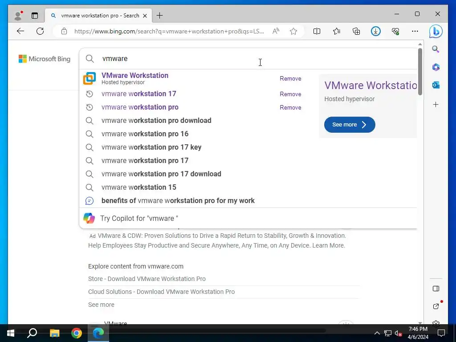Open the Edge profile icon
Image resolution: width=456 pixels, height=342 pixels.
18,16
